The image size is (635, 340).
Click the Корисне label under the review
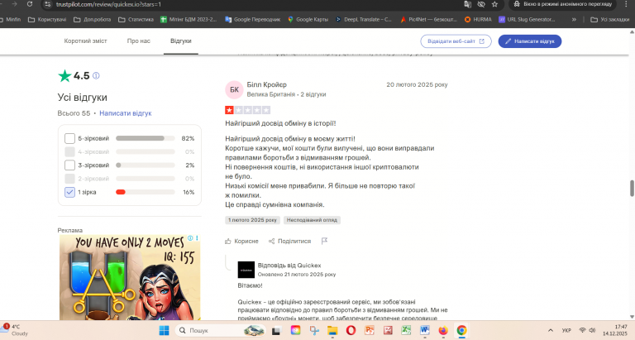click(x=246, y=241)
